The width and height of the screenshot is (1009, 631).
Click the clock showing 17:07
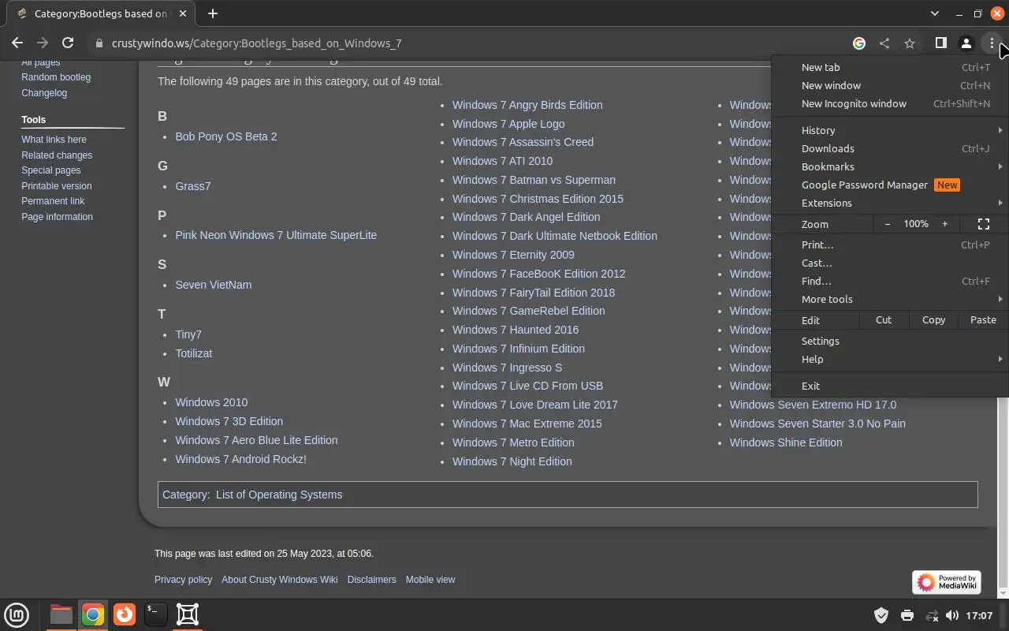[979, 615]
